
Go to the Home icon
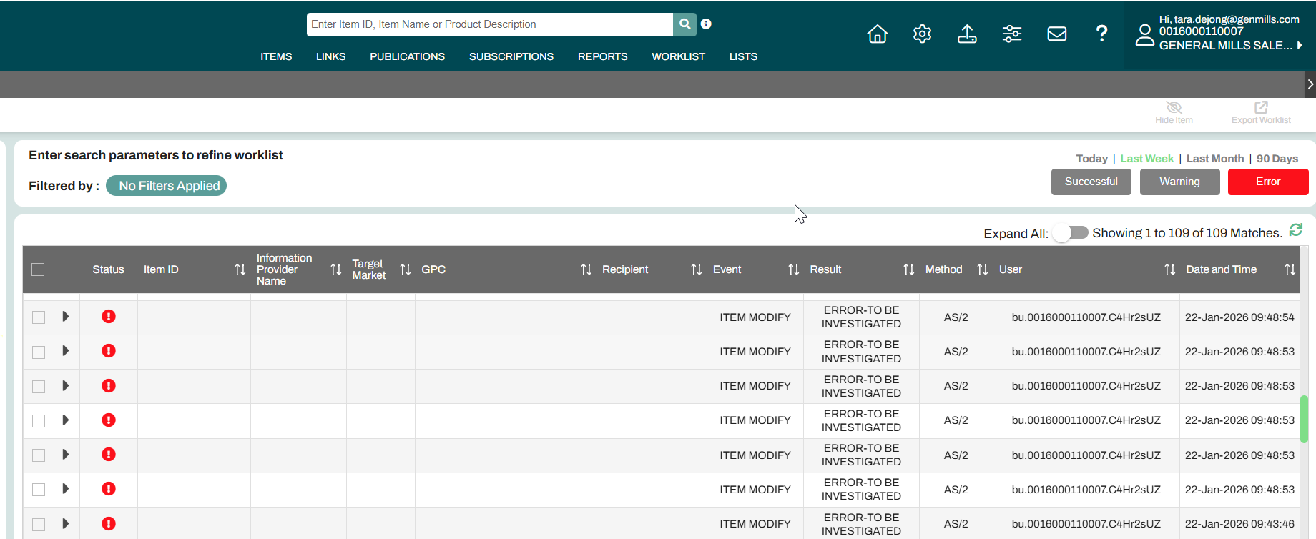[878, 34]
